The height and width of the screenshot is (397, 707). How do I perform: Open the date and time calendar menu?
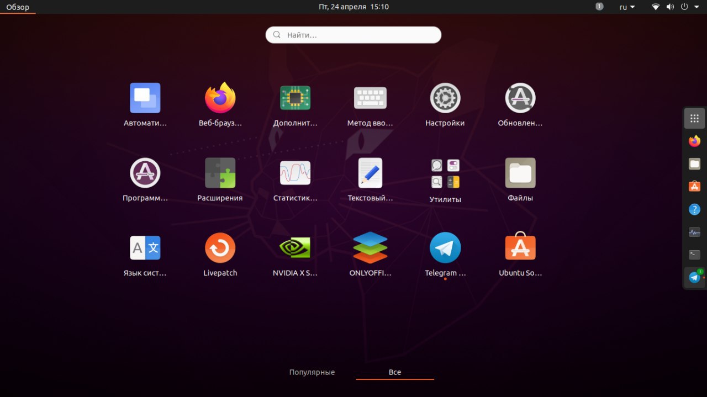point(353,7)
